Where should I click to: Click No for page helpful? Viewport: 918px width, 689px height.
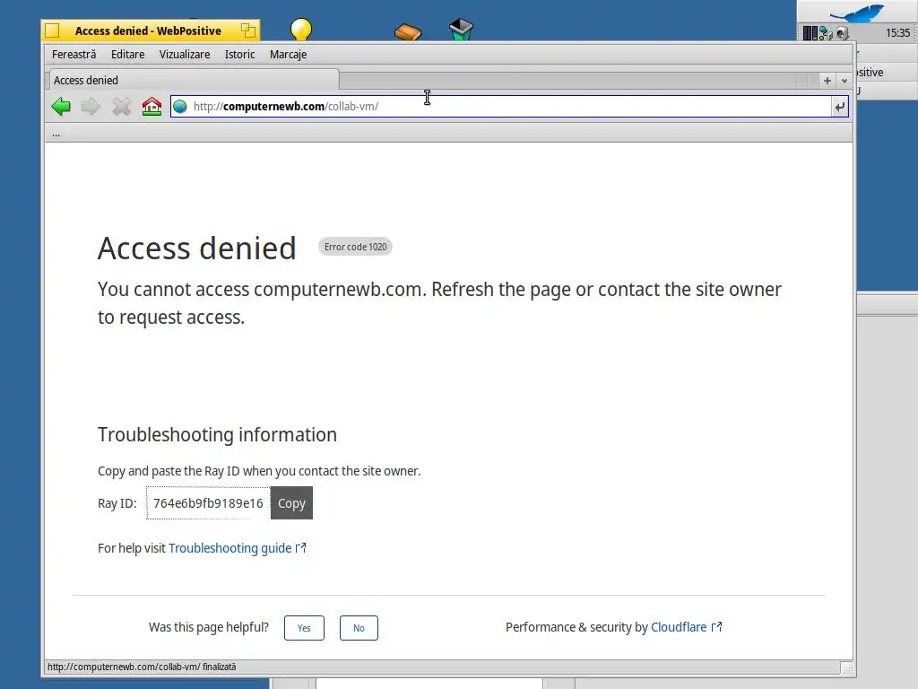pyautogui.click(x=359, y=628)
